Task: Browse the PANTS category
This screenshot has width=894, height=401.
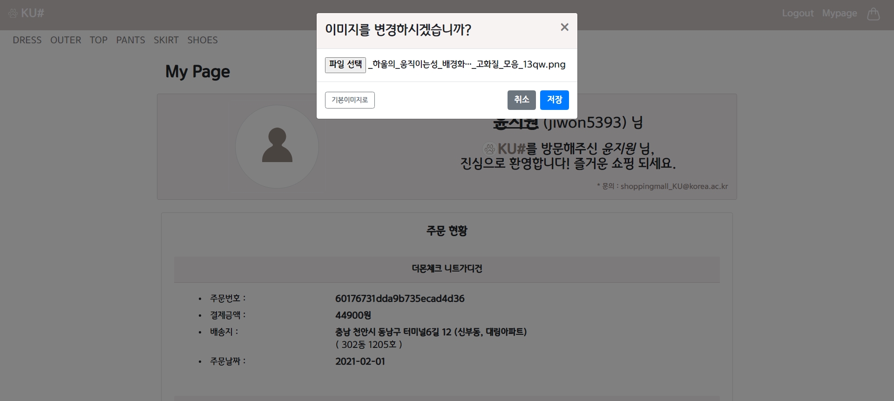Action: click(130, 40)
